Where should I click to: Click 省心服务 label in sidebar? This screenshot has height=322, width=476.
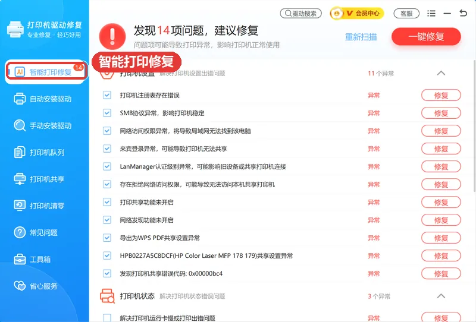[x=43, y=286]
